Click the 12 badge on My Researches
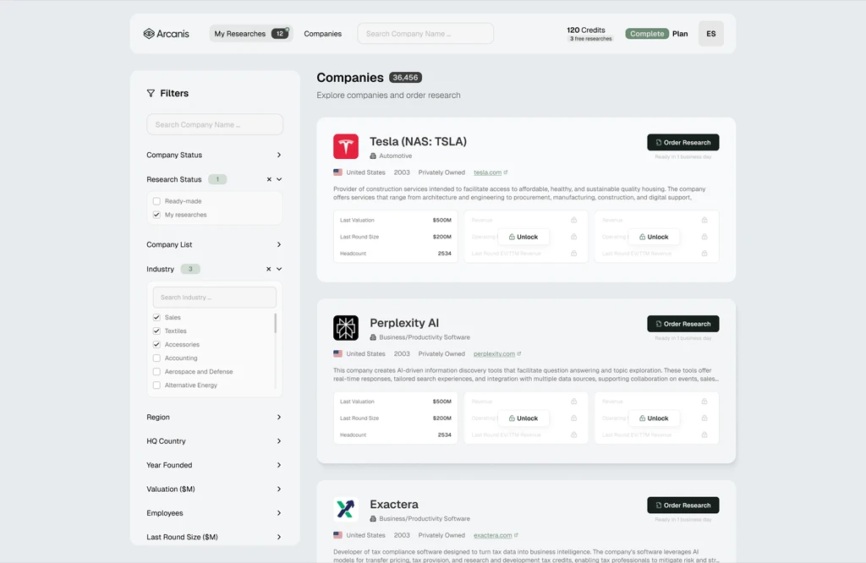The width and height of the screenshot is (866, 563). coord(280,34)
